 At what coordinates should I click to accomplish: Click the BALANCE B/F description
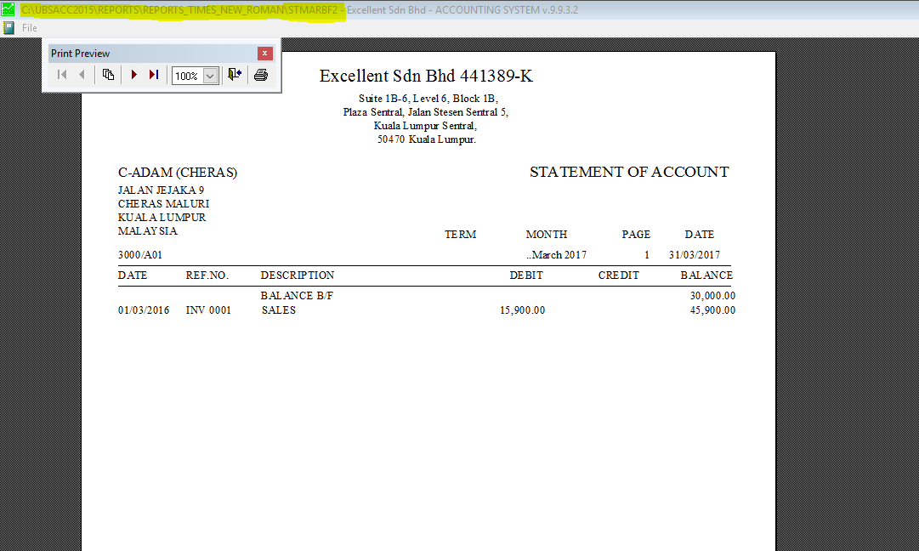[297, 295]
